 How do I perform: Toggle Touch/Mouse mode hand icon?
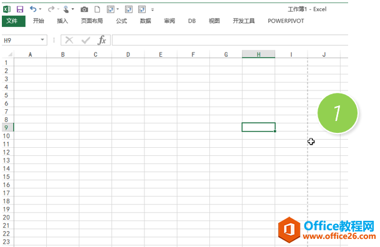(66, 9)
